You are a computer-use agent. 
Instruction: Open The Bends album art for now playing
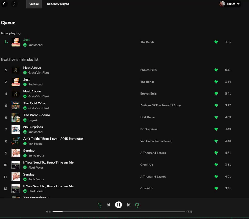pos(15,42)
